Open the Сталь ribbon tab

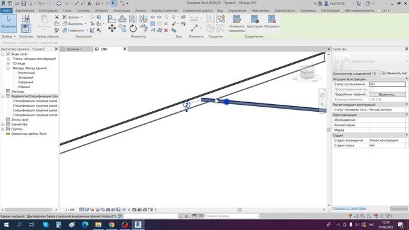point(67,11)
